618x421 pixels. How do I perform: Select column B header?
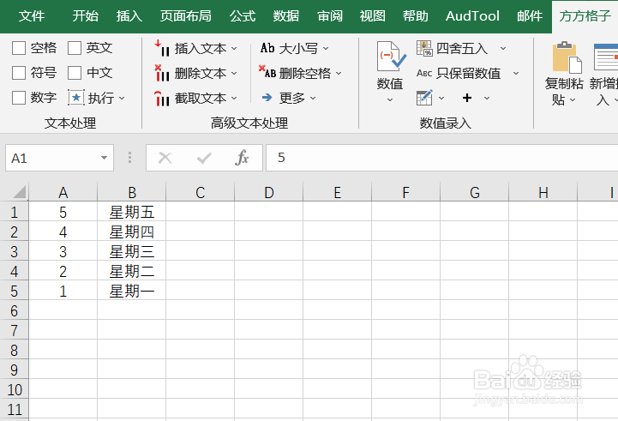[132, 192]
